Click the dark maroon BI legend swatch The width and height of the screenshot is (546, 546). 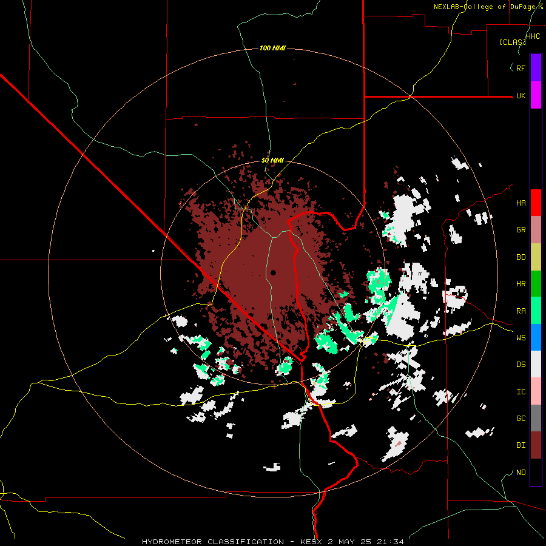pyautogui.click(x=536, y=445)
